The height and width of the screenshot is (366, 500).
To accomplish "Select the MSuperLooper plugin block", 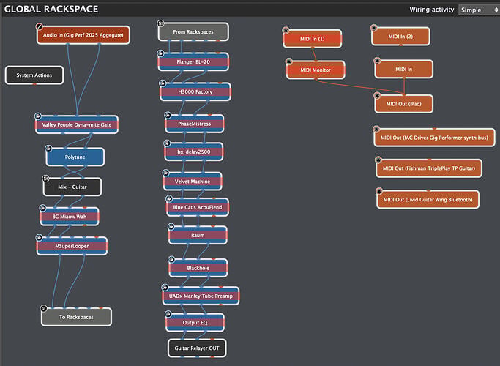I will coord(72,246).
